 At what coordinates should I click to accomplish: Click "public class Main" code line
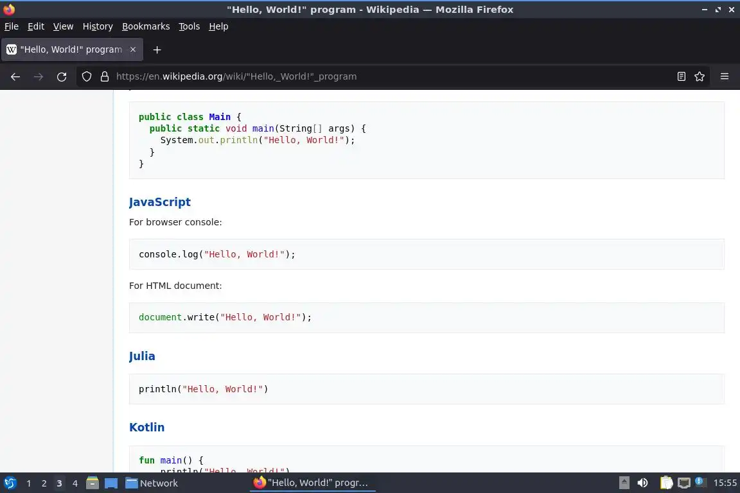coord(189,117)
